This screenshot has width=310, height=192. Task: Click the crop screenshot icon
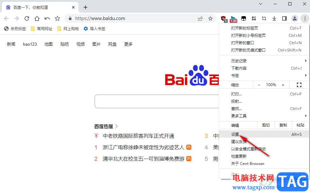(x=264, y=18)
